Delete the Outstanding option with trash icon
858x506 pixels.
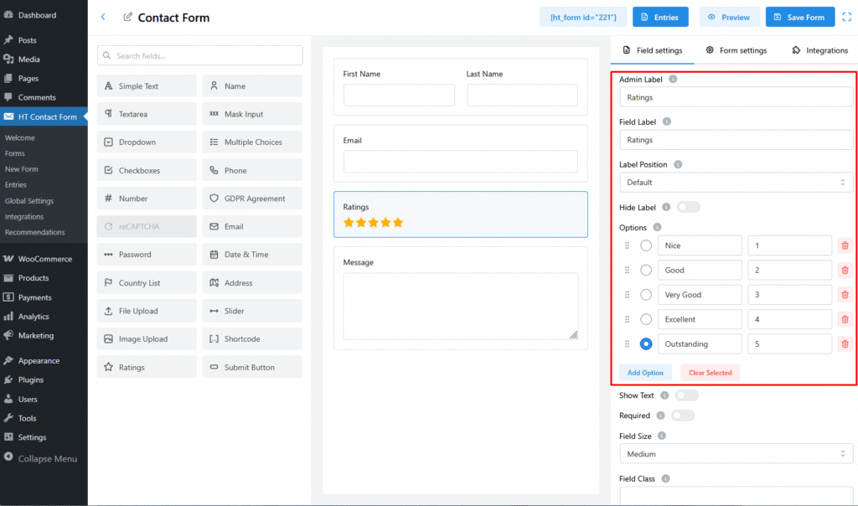[845, 343]
